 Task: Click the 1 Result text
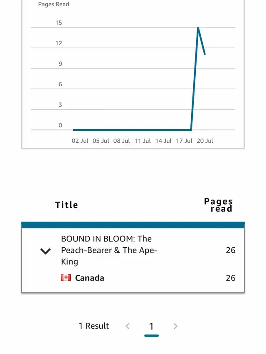click(x=94, y=326)
